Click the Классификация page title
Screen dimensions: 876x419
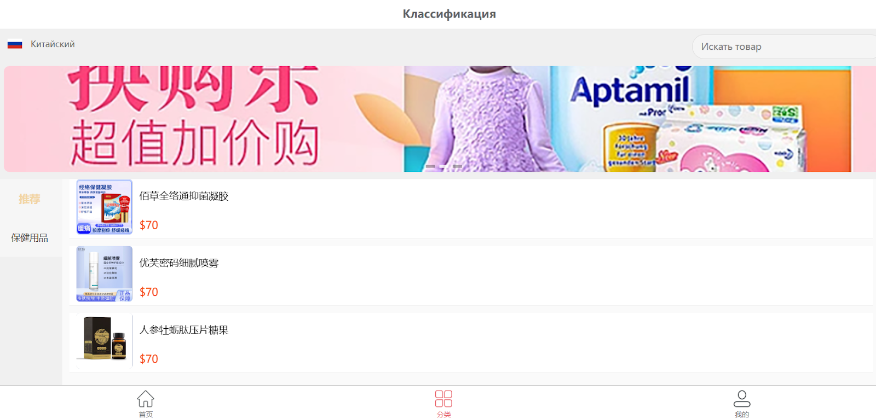(449, 14)
